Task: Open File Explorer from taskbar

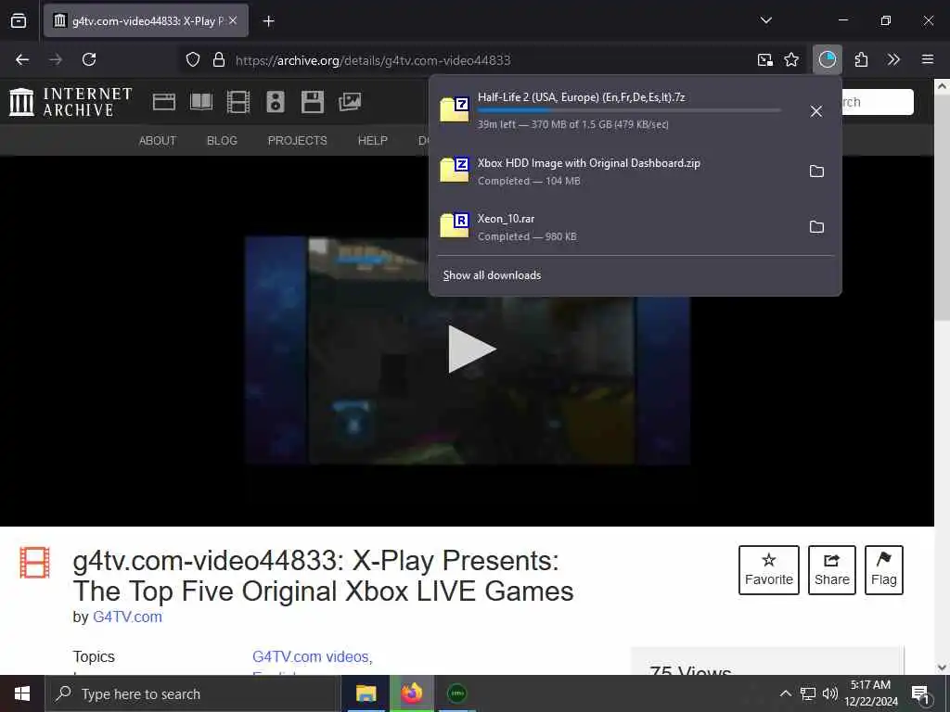Action: pos(366,693)
